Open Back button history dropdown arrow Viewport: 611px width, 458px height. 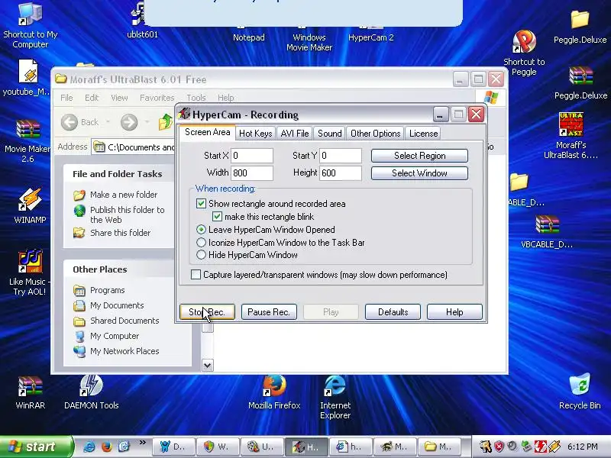click(108, 122)
